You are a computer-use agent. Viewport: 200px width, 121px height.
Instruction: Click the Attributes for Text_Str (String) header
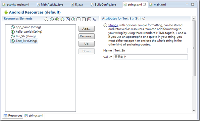[124, 18]
